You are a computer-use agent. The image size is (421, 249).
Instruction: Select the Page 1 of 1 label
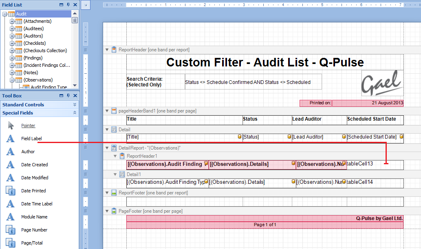pos(265,225)
